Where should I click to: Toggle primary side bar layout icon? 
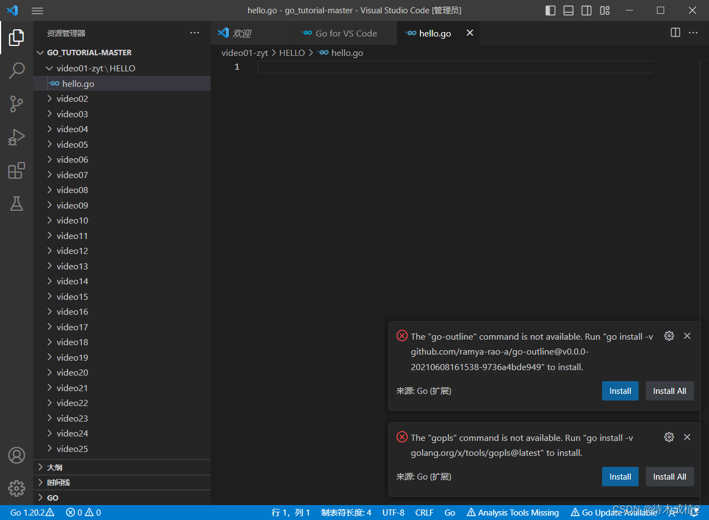551,11
